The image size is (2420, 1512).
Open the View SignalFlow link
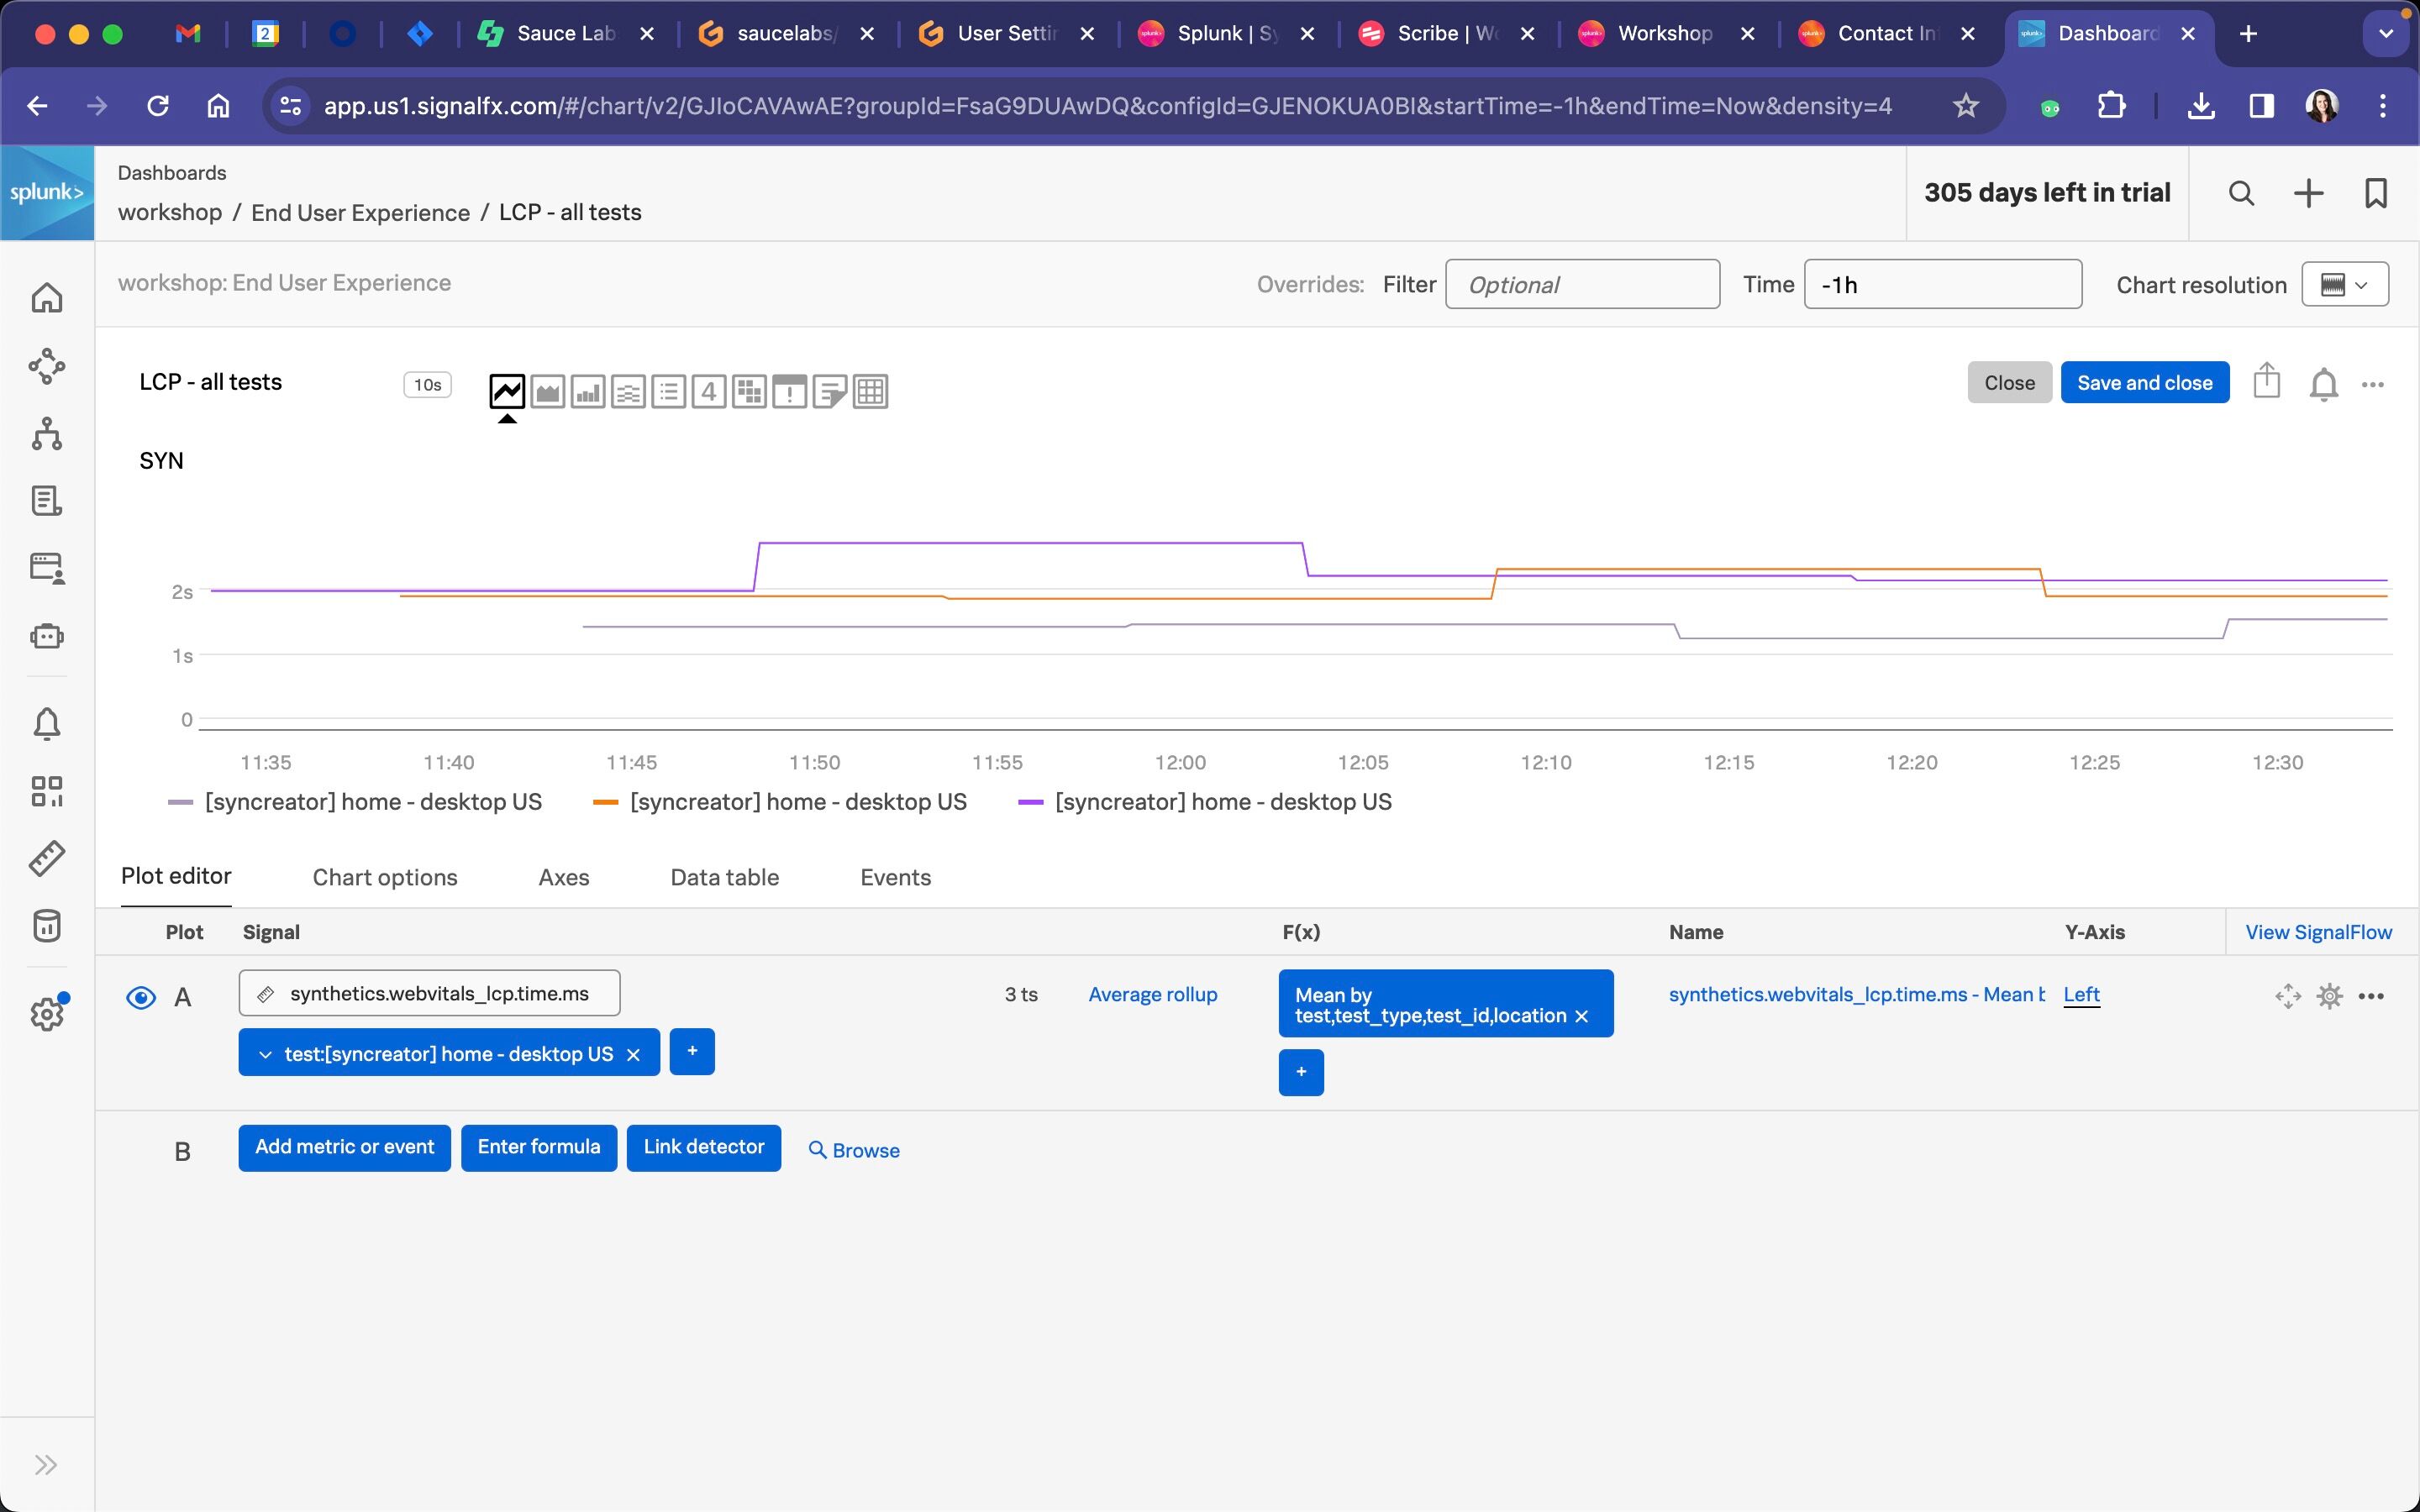2318,932
